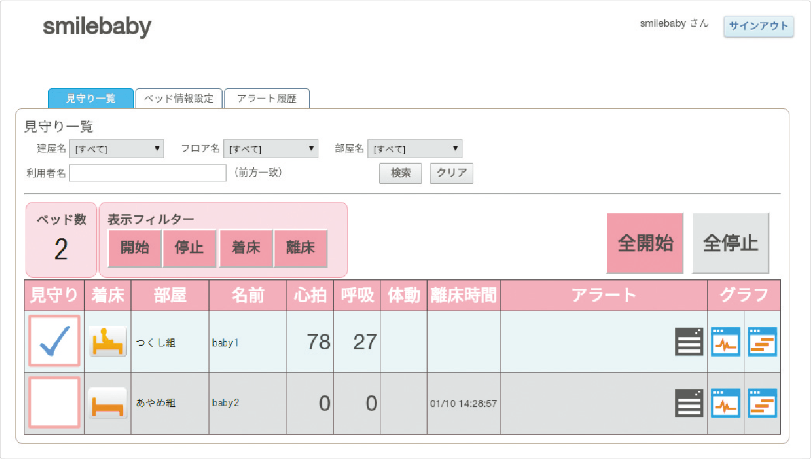Open bar timeline graph for baby2
The height and width of the screenshot is (467, 811).
(x=762, y=403)
